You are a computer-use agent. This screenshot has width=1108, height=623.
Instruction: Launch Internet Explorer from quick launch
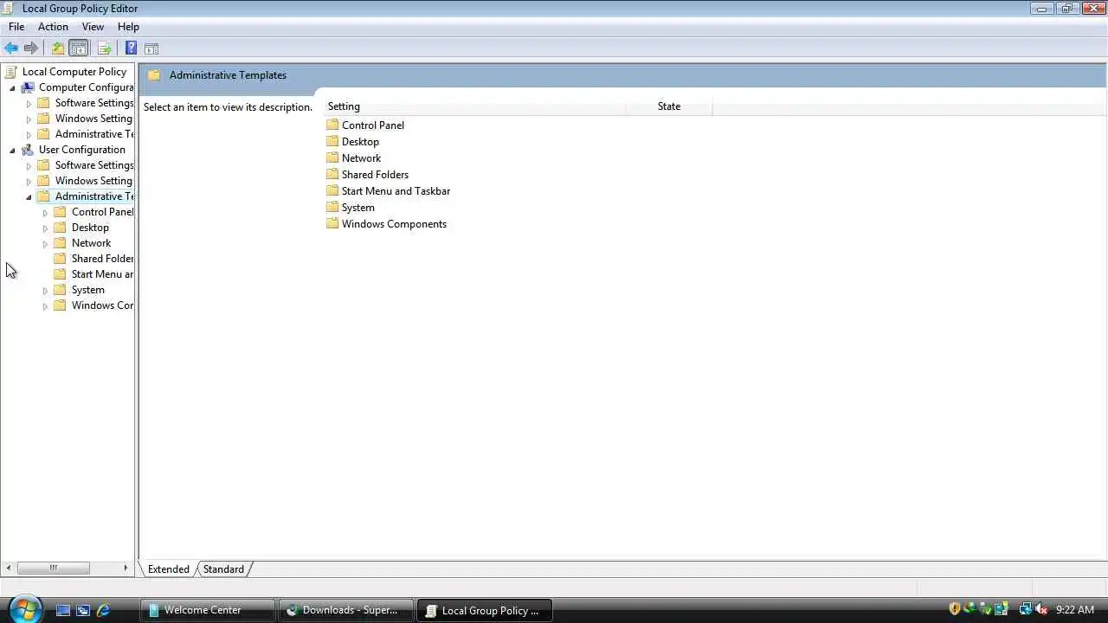103,610
